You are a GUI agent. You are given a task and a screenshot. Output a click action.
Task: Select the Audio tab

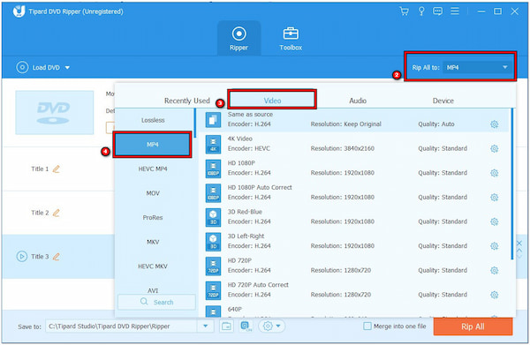358,101
